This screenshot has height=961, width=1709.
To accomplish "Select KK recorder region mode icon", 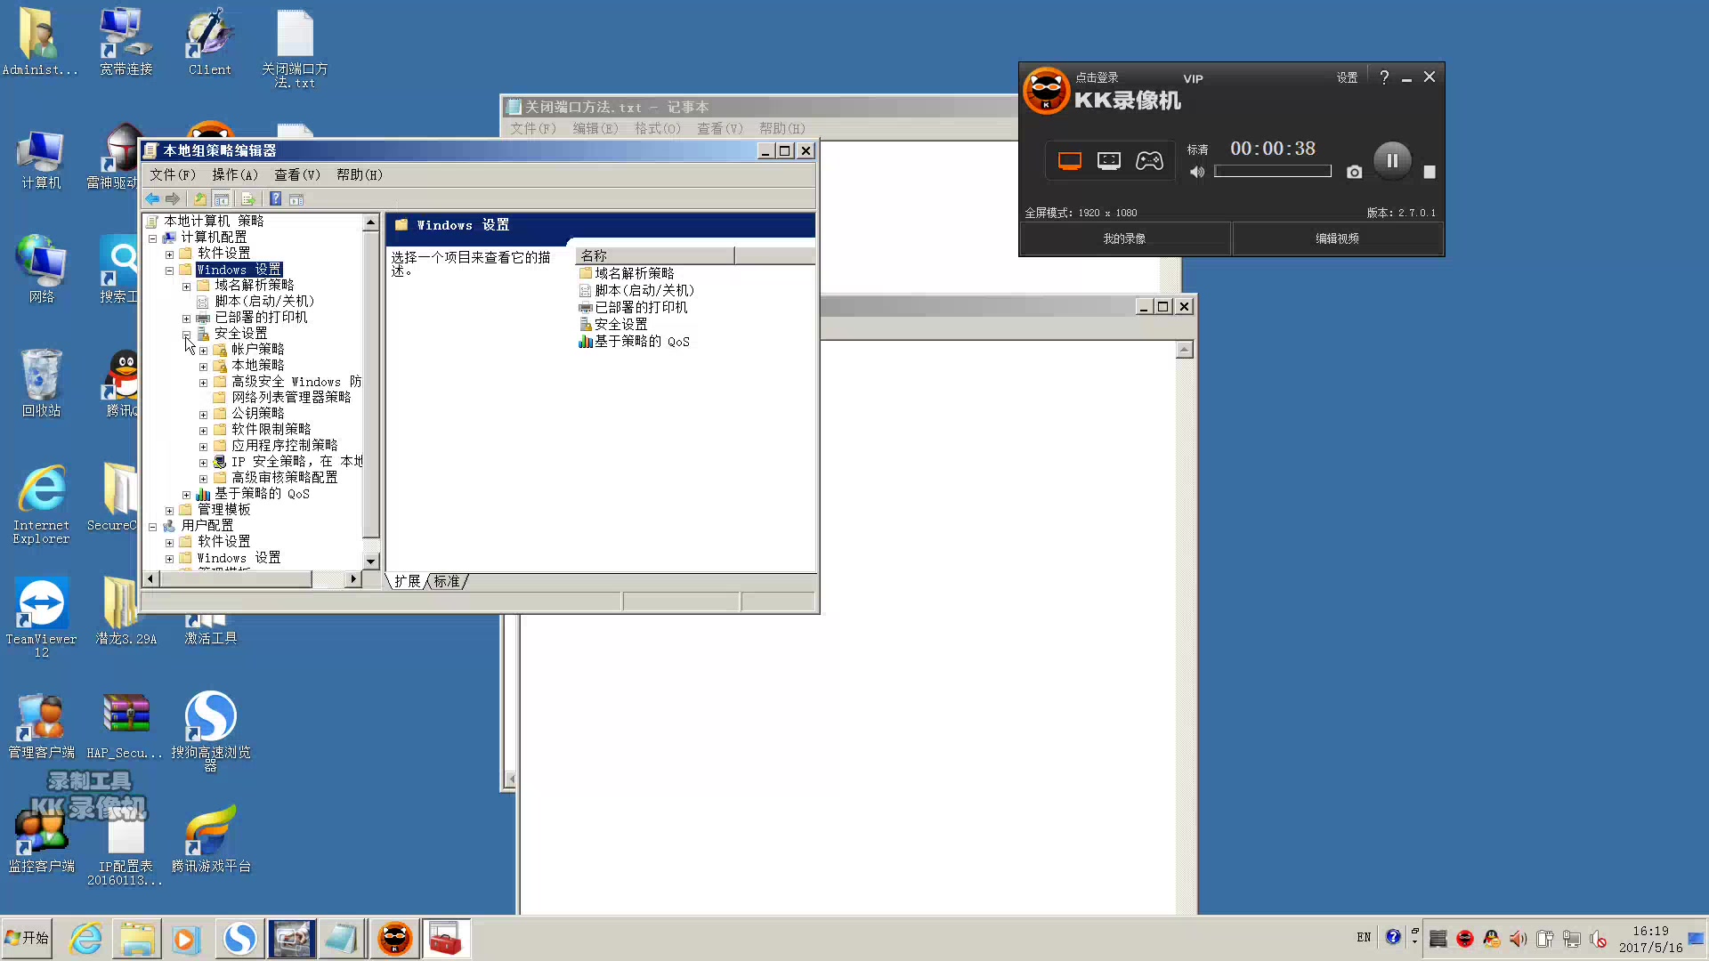I will point(1109,161).
